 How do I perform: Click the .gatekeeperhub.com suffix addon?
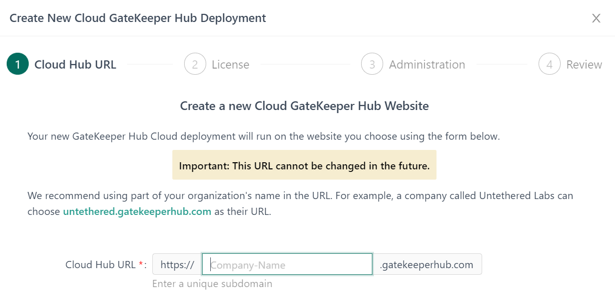[x=426, y=265]
